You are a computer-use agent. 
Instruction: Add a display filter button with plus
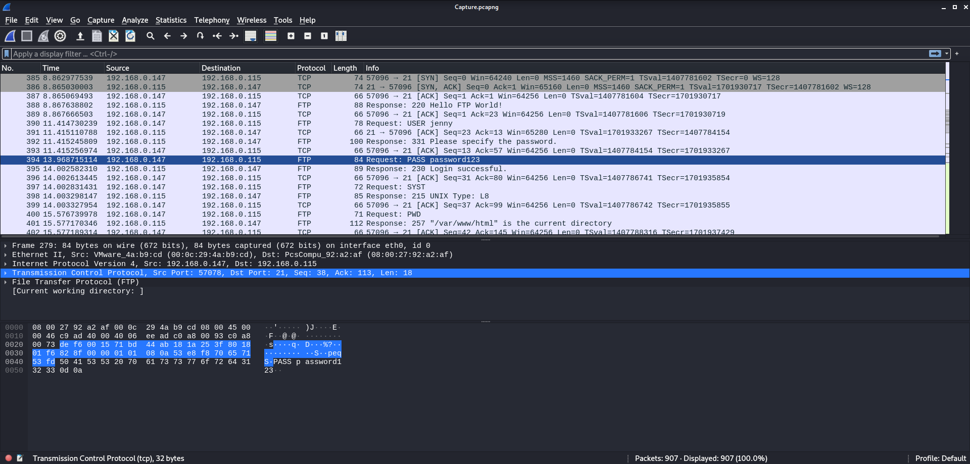point(957,54)
